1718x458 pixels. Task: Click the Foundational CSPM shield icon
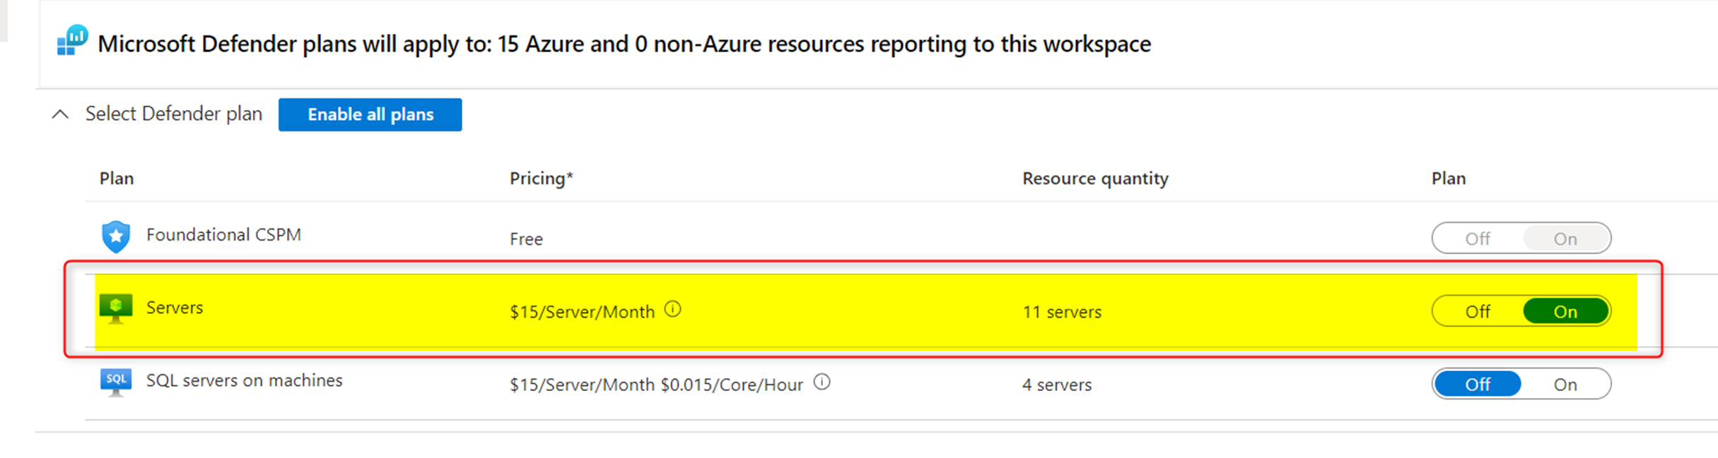click(x=116, y=235)
